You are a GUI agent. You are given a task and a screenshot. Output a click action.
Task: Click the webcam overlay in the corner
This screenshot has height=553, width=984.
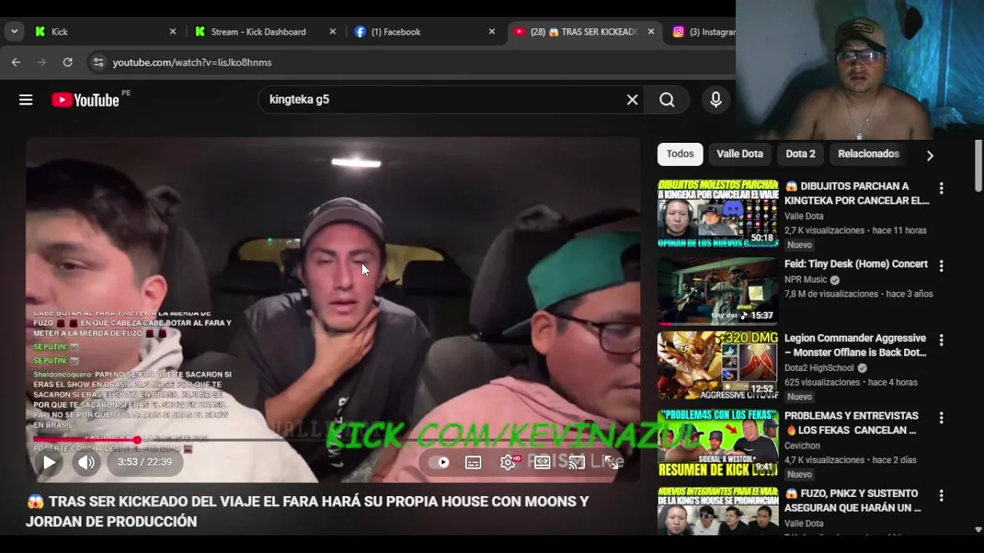(x=859, y=70)
